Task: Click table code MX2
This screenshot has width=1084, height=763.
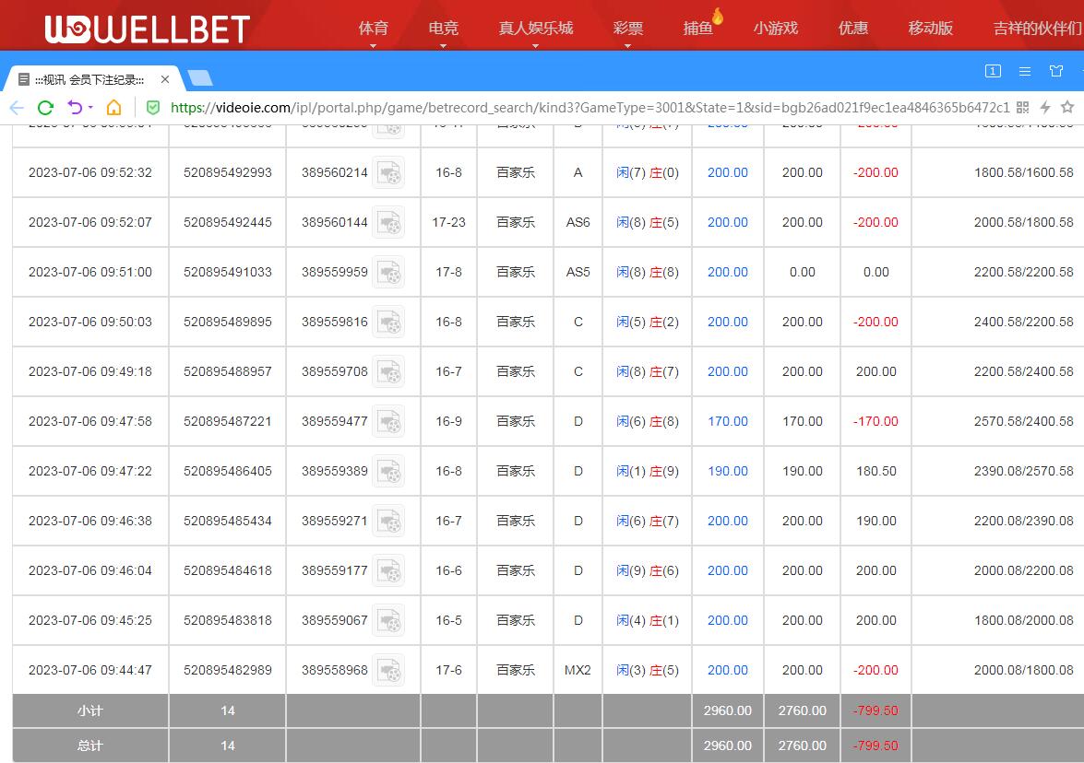Action: [x=578, y=670]
